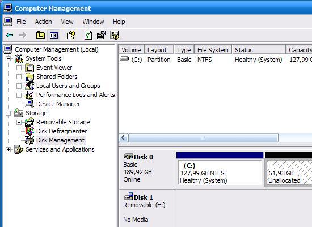This screenshot has height=227, width=312.
Task: Collapse the Storage tree node
Action: click(8, 113)
